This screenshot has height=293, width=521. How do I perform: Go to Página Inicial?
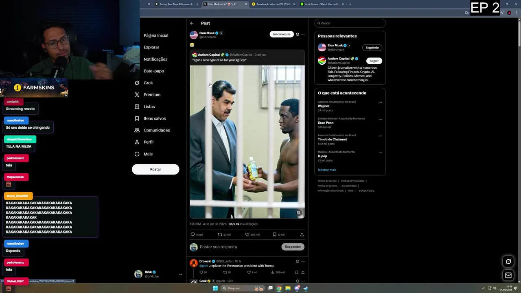[156, 35]
